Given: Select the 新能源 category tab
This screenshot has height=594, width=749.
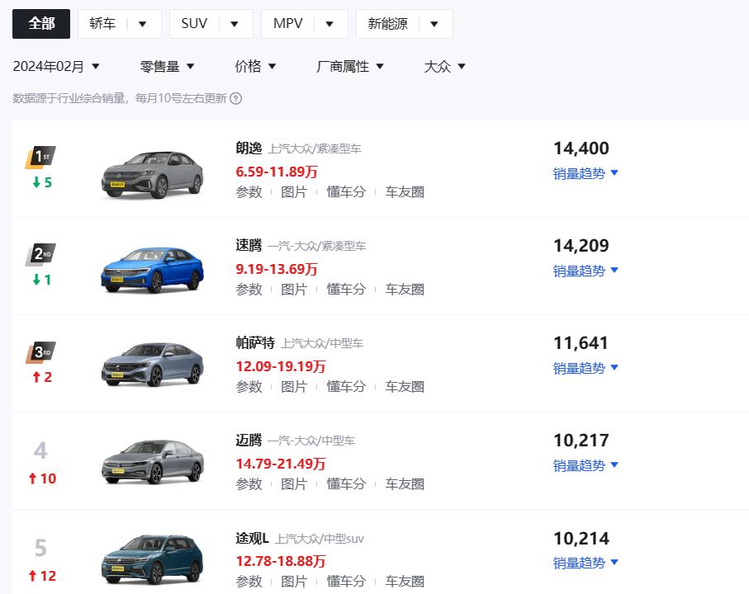Looking at the screenshot, I should (x=387, y=24).
